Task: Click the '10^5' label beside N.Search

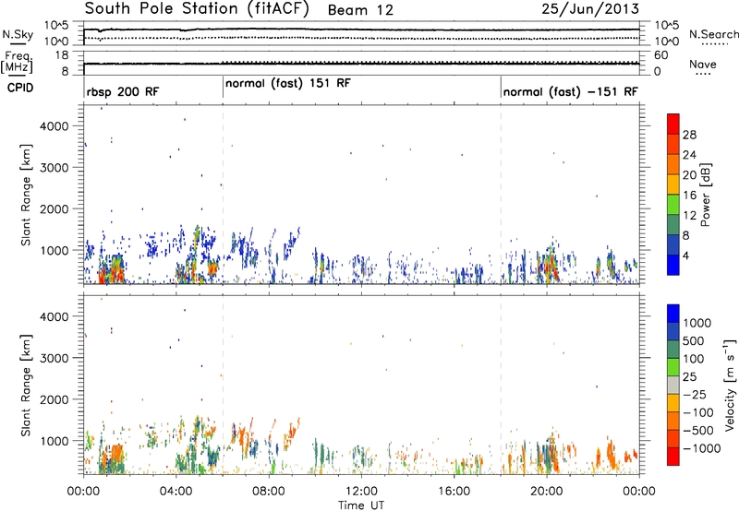Action: (x=667, y=25)
